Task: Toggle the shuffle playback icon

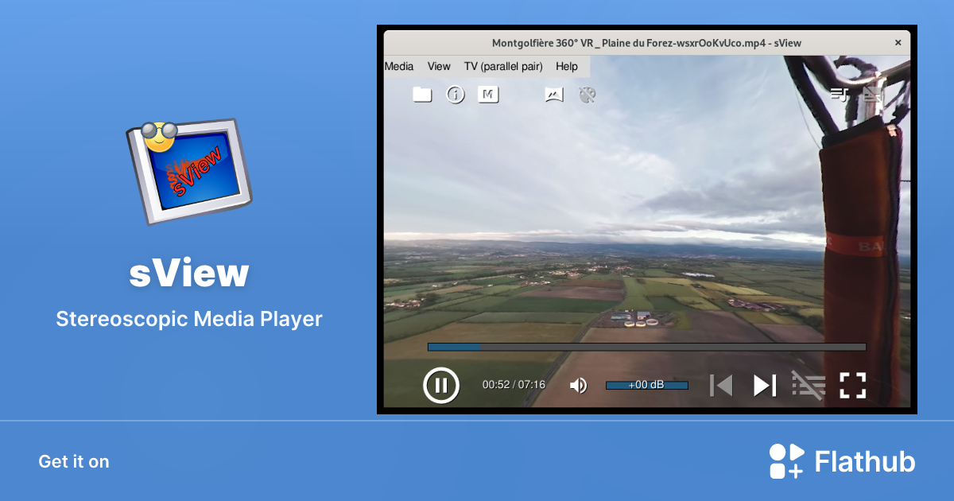Action: (x=809, y=385)
